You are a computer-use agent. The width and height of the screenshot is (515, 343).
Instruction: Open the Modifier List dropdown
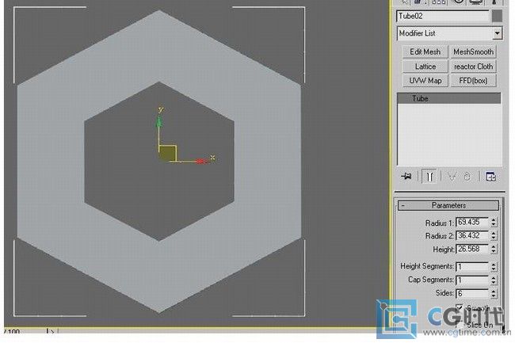pyautogui.click(x=498, y=33)
